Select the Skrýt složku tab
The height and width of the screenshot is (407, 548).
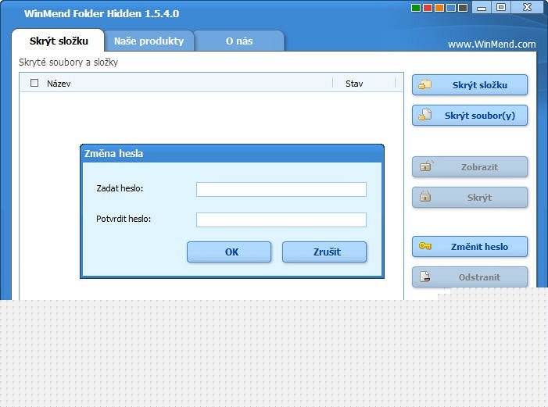[x=59, y=41]
